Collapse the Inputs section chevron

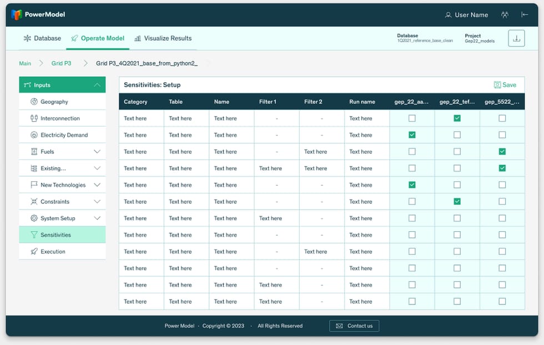(97, 85)
